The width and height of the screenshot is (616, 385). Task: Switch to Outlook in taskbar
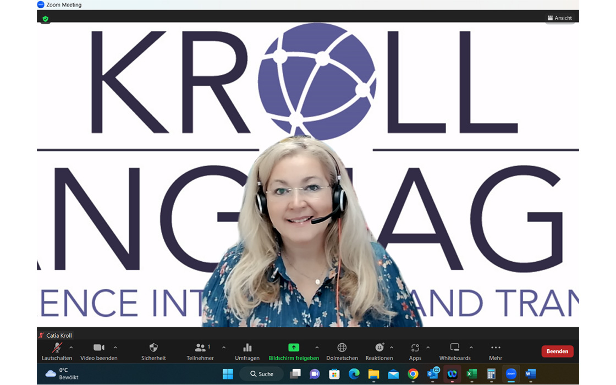432,374
